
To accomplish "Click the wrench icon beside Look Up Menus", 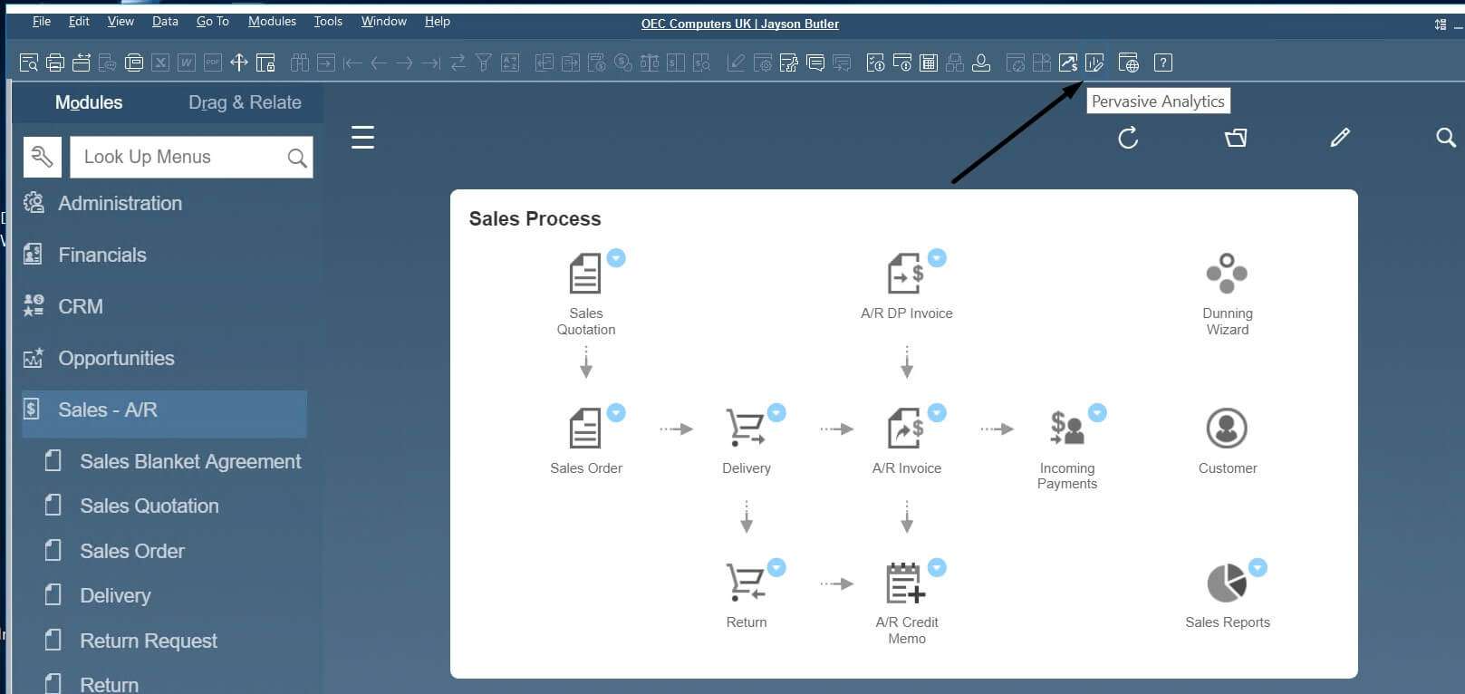I will [42, 157].
